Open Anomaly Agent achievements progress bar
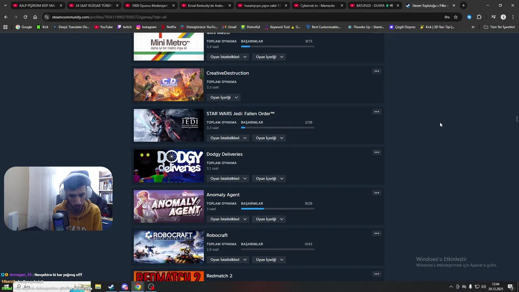The width and height of the screenshot is (519, 292). pos(277,209)
